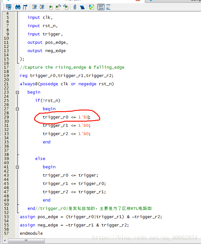Screen dimensions: 201x244
Task: Click the 'input rst_n,' declaration
Action: click(43, 26)
